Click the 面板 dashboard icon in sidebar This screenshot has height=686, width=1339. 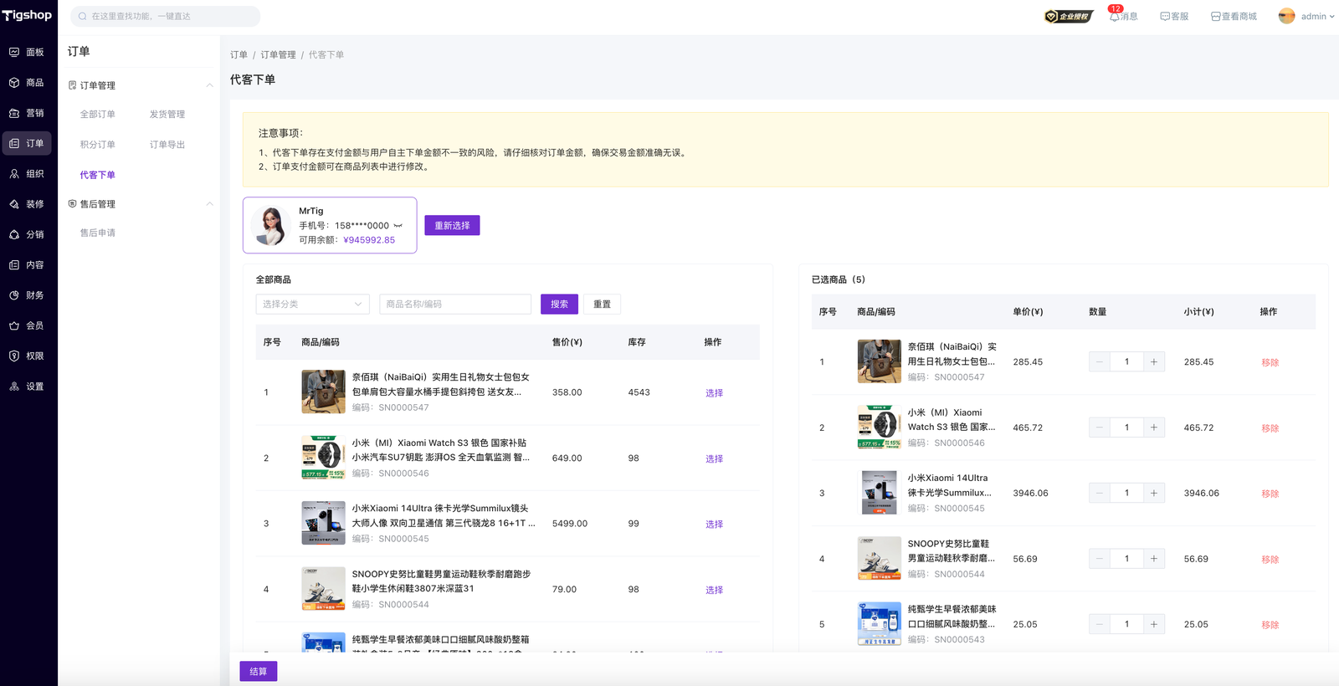(x=14, y=52)
